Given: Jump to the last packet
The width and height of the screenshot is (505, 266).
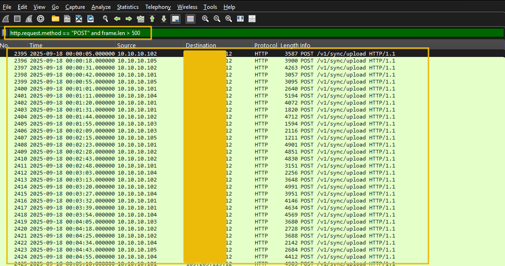Looking at the screenshot, I should (164, 19).
